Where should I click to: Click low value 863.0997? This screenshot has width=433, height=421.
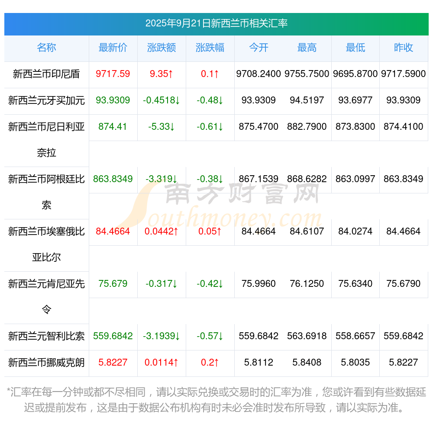pyautogui.click(x=355, y=179)
